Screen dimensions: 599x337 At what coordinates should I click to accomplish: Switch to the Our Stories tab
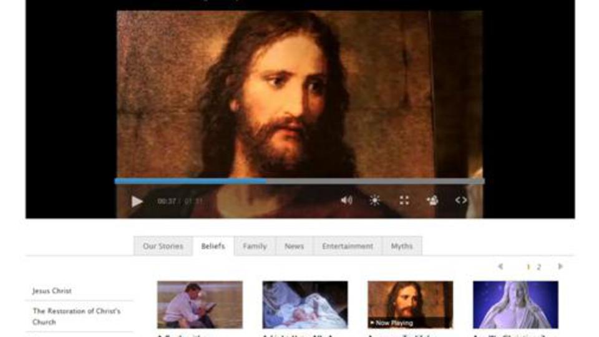(x=163, y=246)
